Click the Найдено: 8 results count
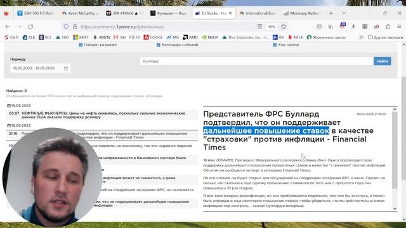The image size is (406, 228). coord(16,91)
